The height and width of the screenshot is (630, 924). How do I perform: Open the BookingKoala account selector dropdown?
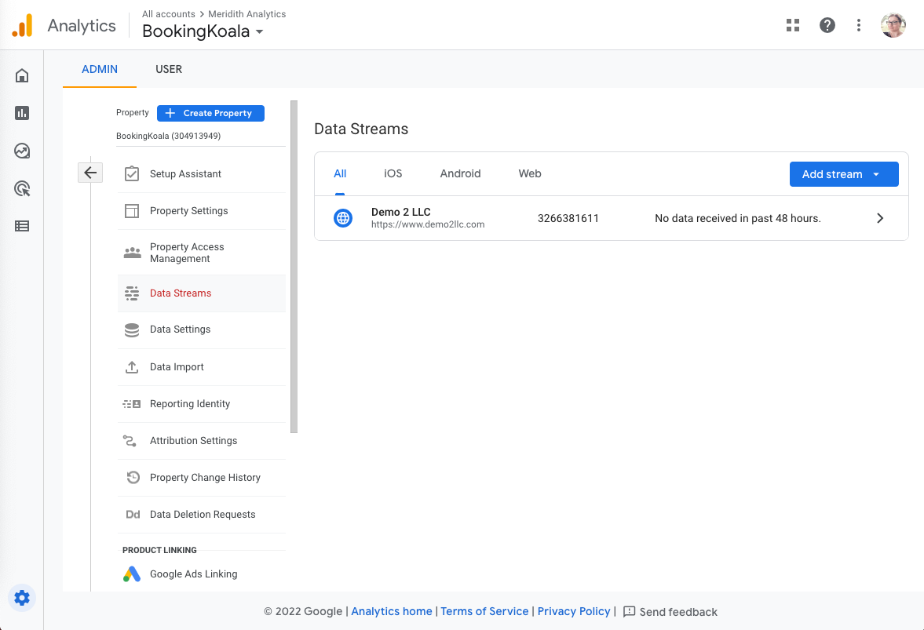coord(203,32)
